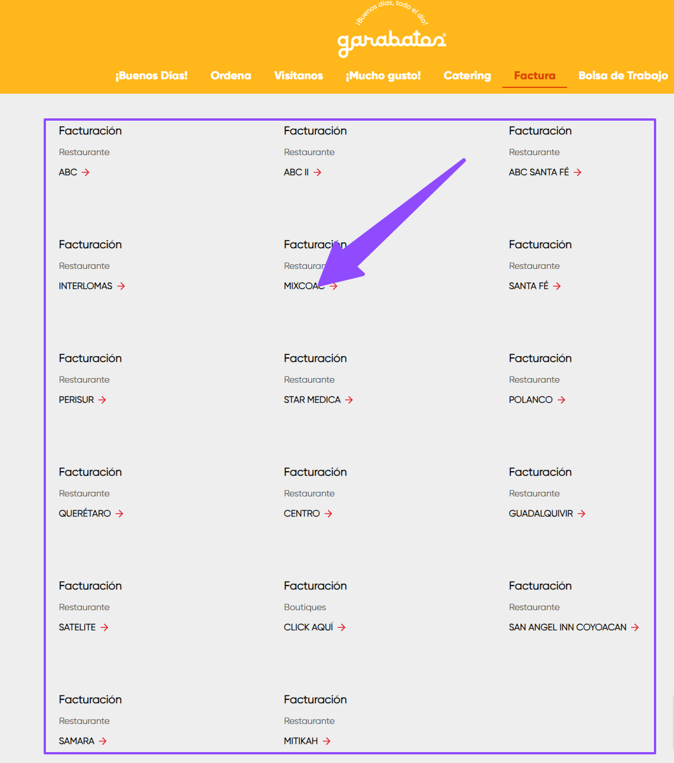The width and height of the screenshot is (674, 763).
Task: Click the arrow next to STAR MEDICA
Action: [x=349, y=400]
